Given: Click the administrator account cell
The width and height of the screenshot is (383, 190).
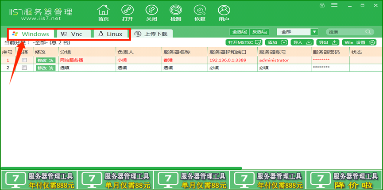Looking at the screenshot, I should 284,60.
